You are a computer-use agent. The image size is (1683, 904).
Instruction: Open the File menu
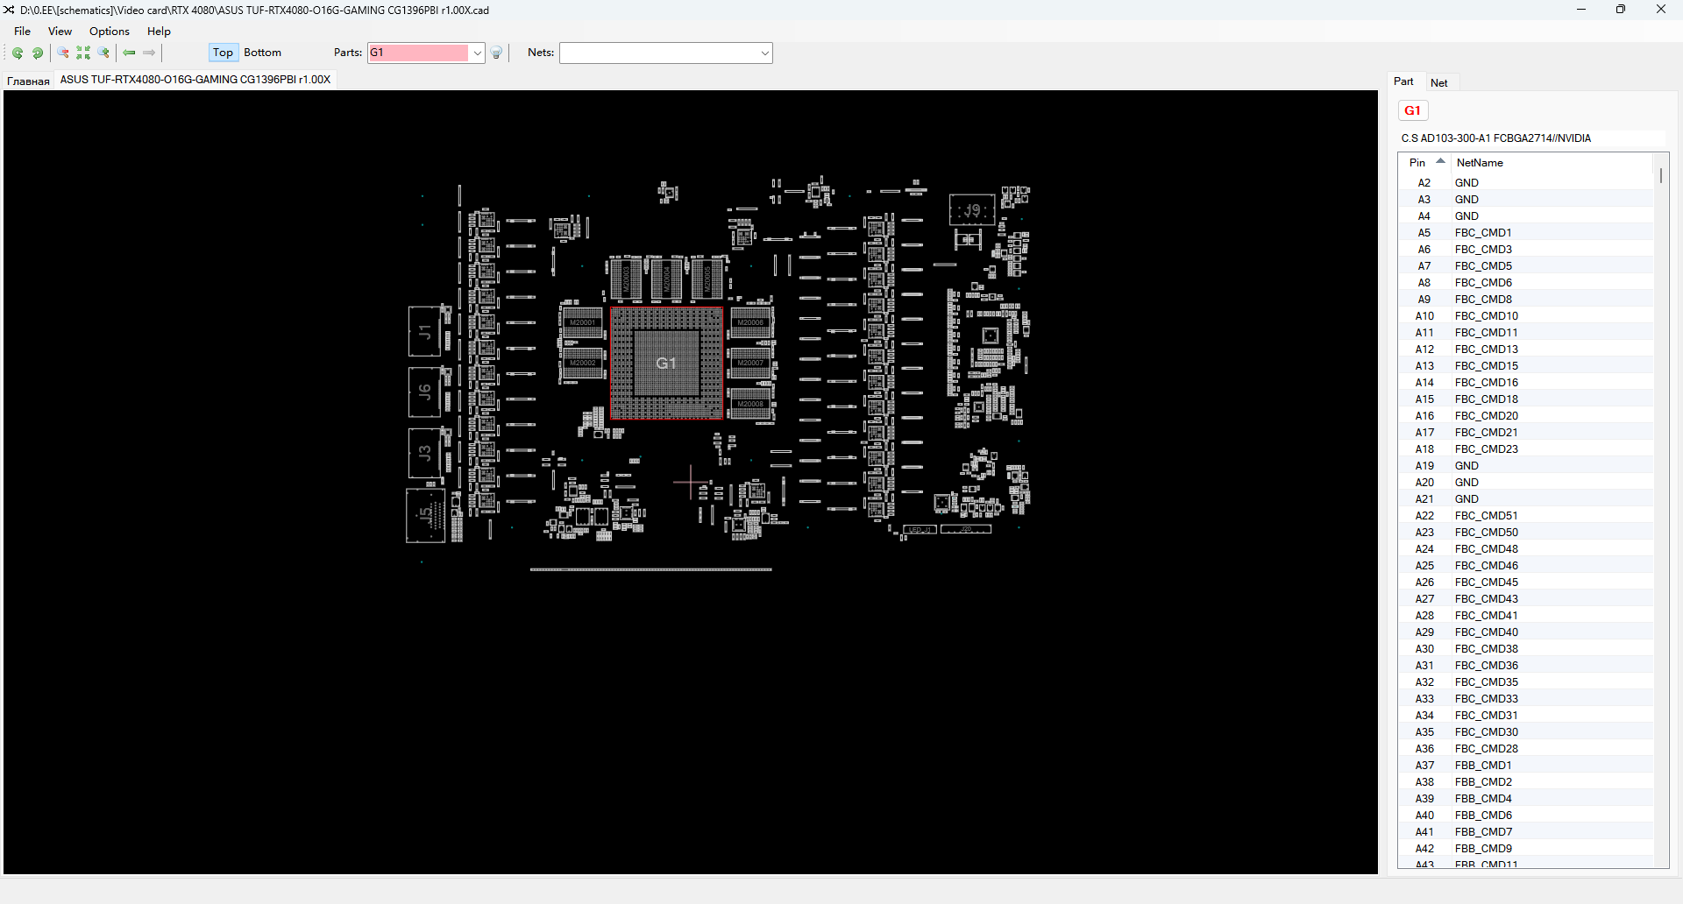(x=23, y=32)
